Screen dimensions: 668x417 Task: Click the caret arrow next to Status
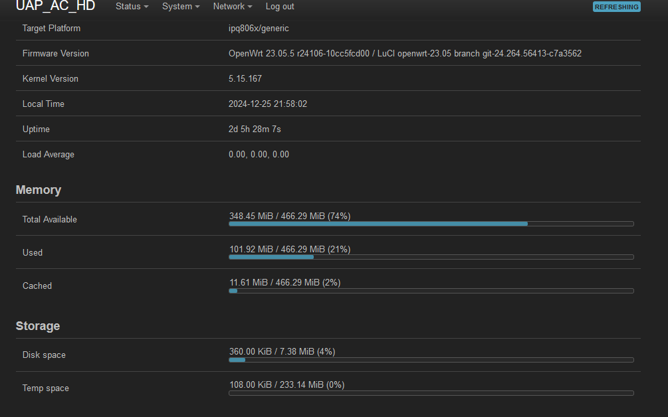[146, 7]
